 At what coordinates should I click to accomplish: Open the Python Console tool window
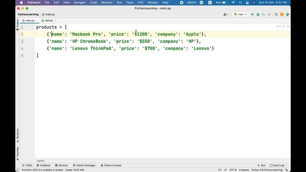(x=111, y=165)
